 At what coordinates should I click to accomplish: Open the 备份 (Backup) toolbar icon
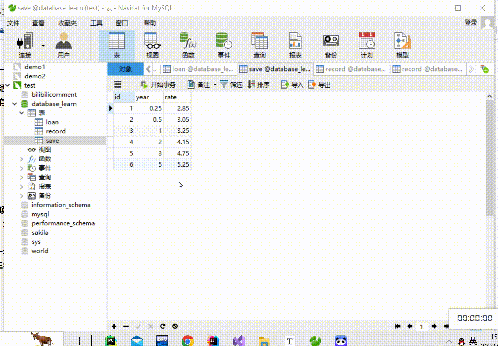331,45
